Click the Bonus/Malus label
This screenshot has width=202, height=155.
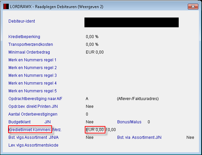pos(129,122)
